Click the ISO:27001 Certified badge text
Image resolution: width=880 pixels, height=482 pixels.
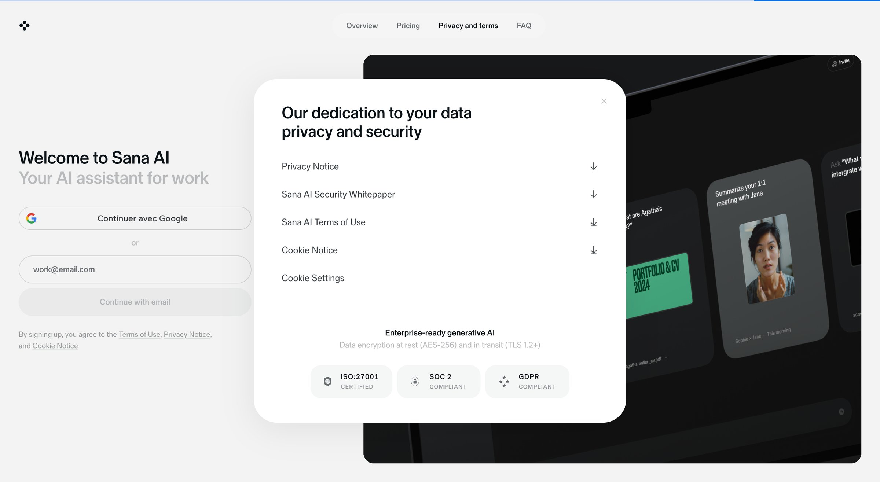coord(359,382)
